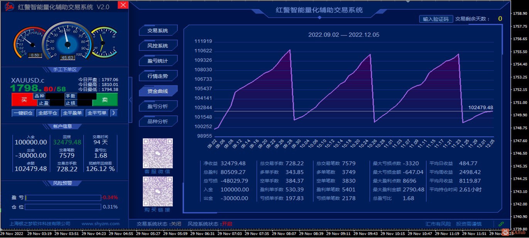
Task: Open the 行情走势 tab
Action: (158, 76)
